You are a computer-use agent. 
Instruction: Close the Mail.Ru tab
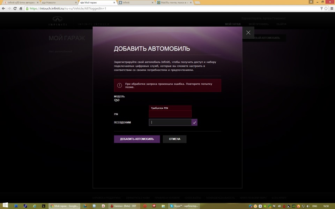191,2
